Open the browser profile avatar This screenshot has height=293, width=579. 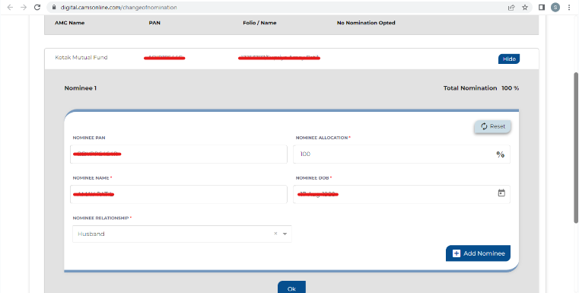tap(555, 8)
